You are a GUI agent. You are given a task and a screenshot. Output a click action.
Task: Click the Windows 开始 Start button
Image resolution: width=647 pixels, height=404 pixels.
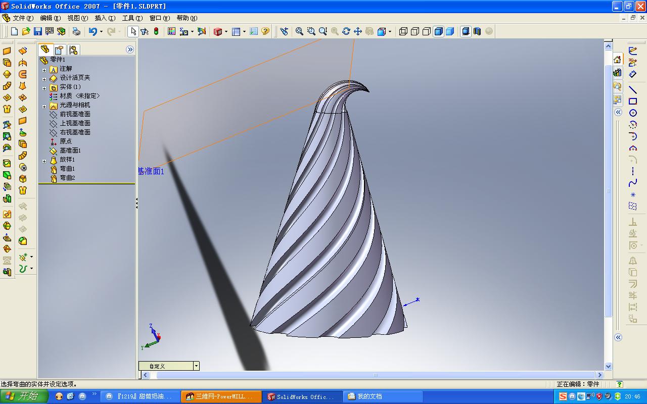click(24, 396)
